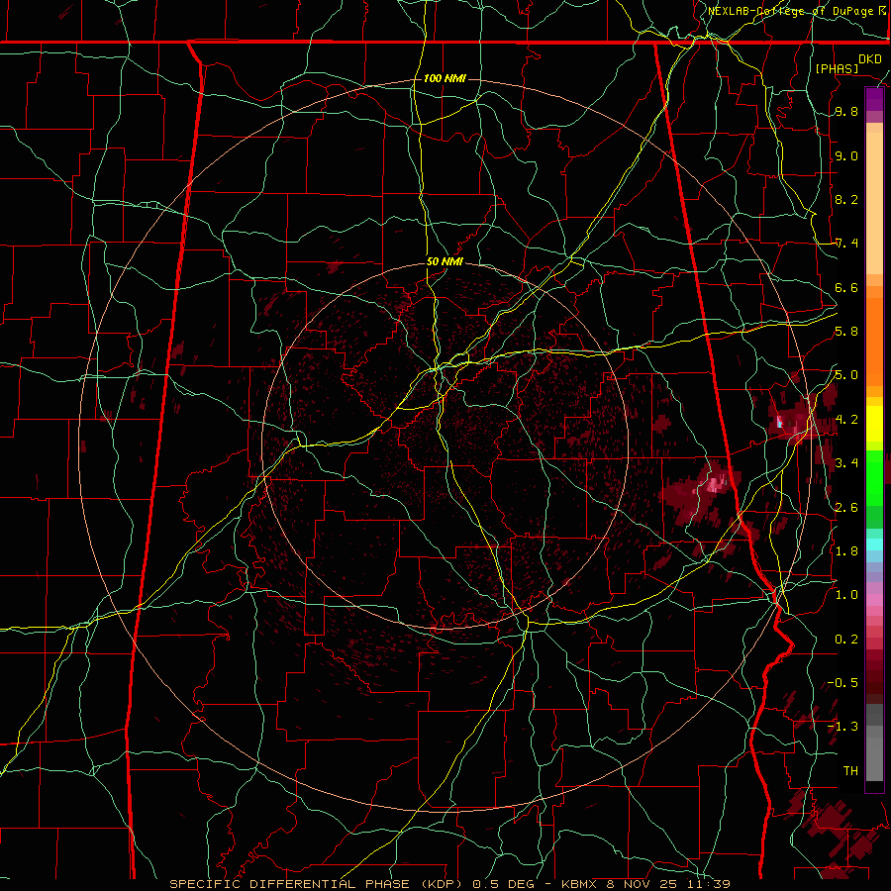The width and height of the screenshot is (891, 891).
Task: Click the 5.0 value on the color scale
Action: point(846,375)
